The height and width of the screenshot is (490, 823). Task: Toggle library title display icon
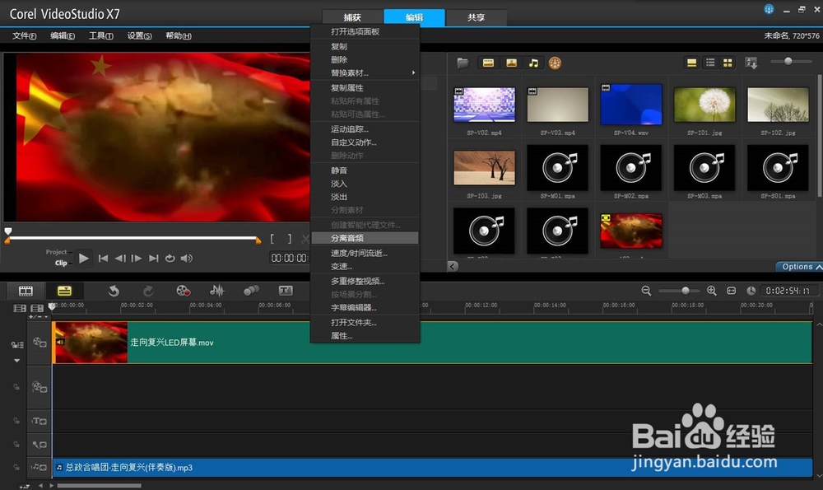click(692, 63)
